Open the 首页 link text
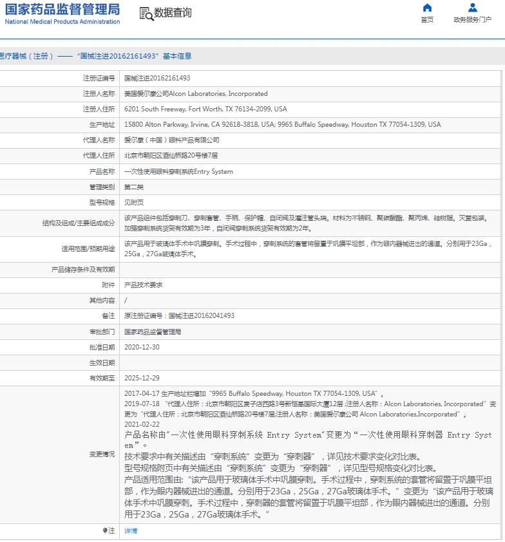Viewport: 505px width, 542px height. click(x=427, y=20)
